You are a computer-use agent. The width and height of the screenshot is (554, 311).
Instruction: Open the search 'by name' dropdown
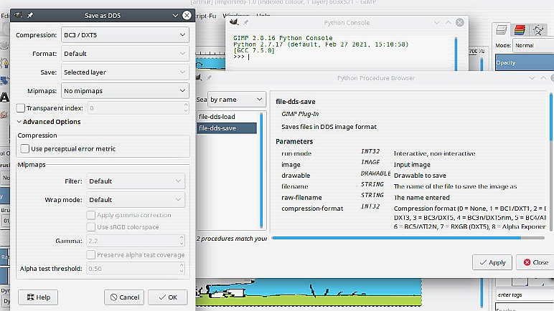237,100
